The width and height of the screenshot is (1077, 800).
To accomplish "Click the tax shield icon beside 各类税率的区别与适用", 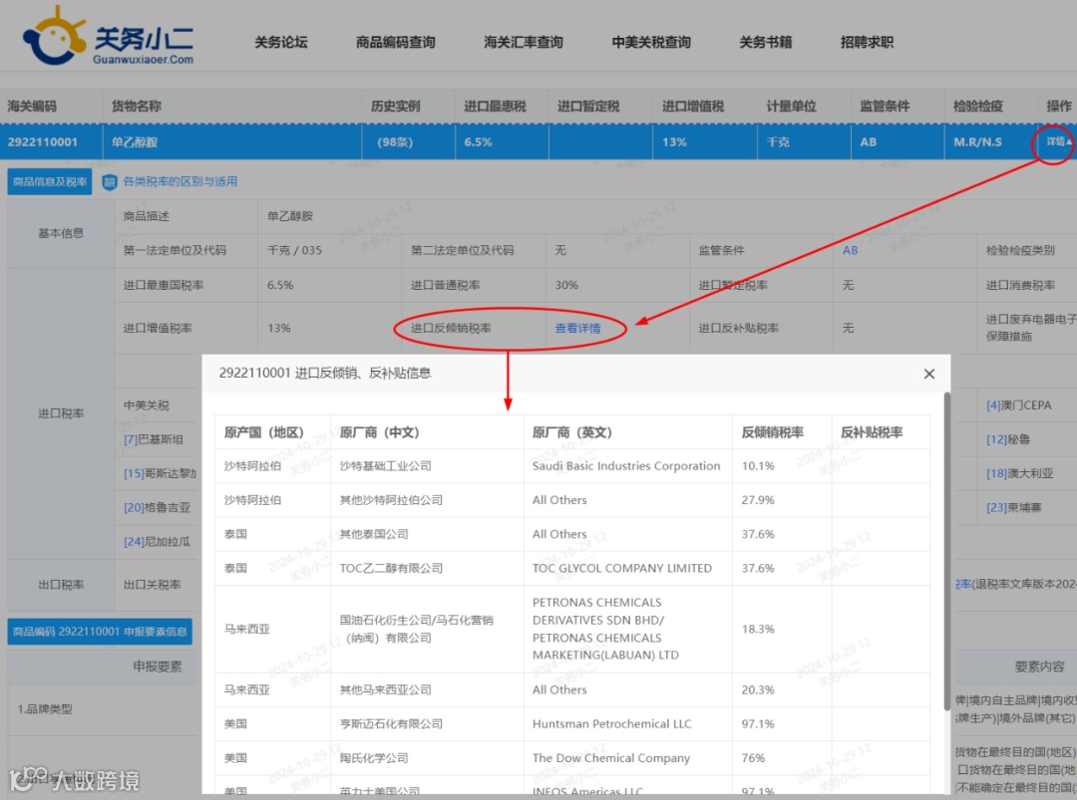I will click(110, 181).
